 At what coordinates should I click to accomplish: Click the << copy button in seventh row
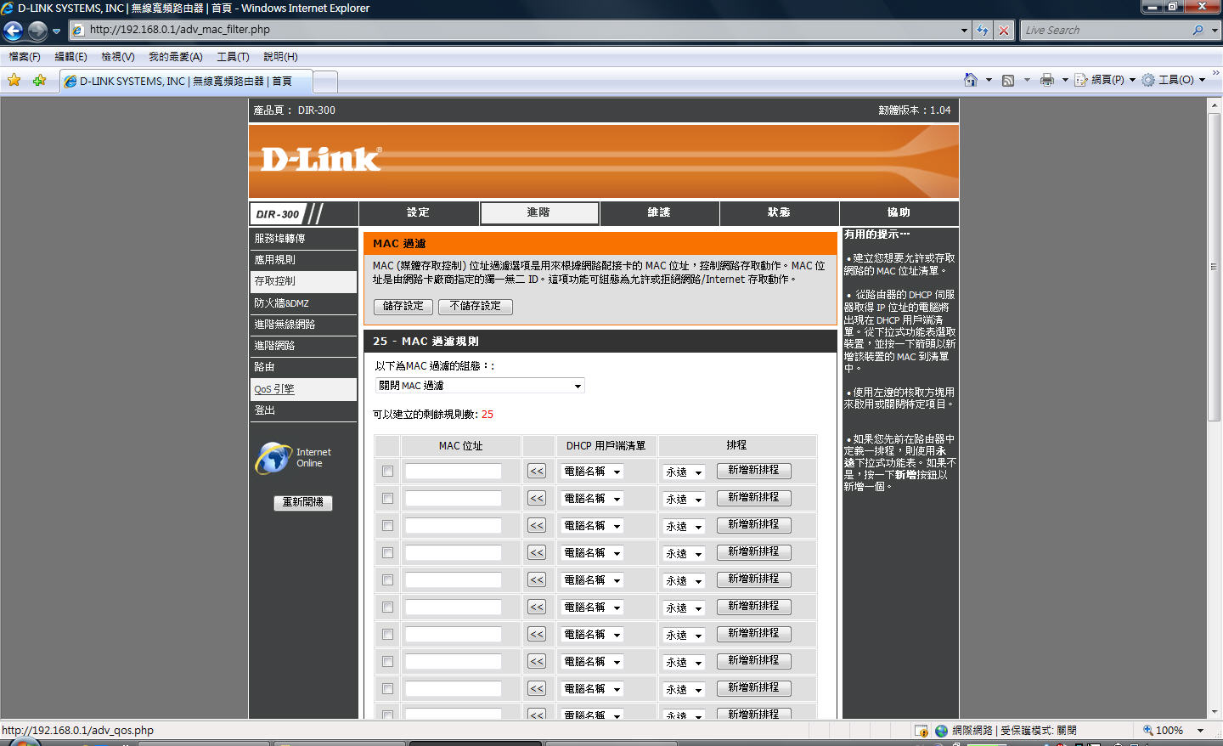coord(537,634)
